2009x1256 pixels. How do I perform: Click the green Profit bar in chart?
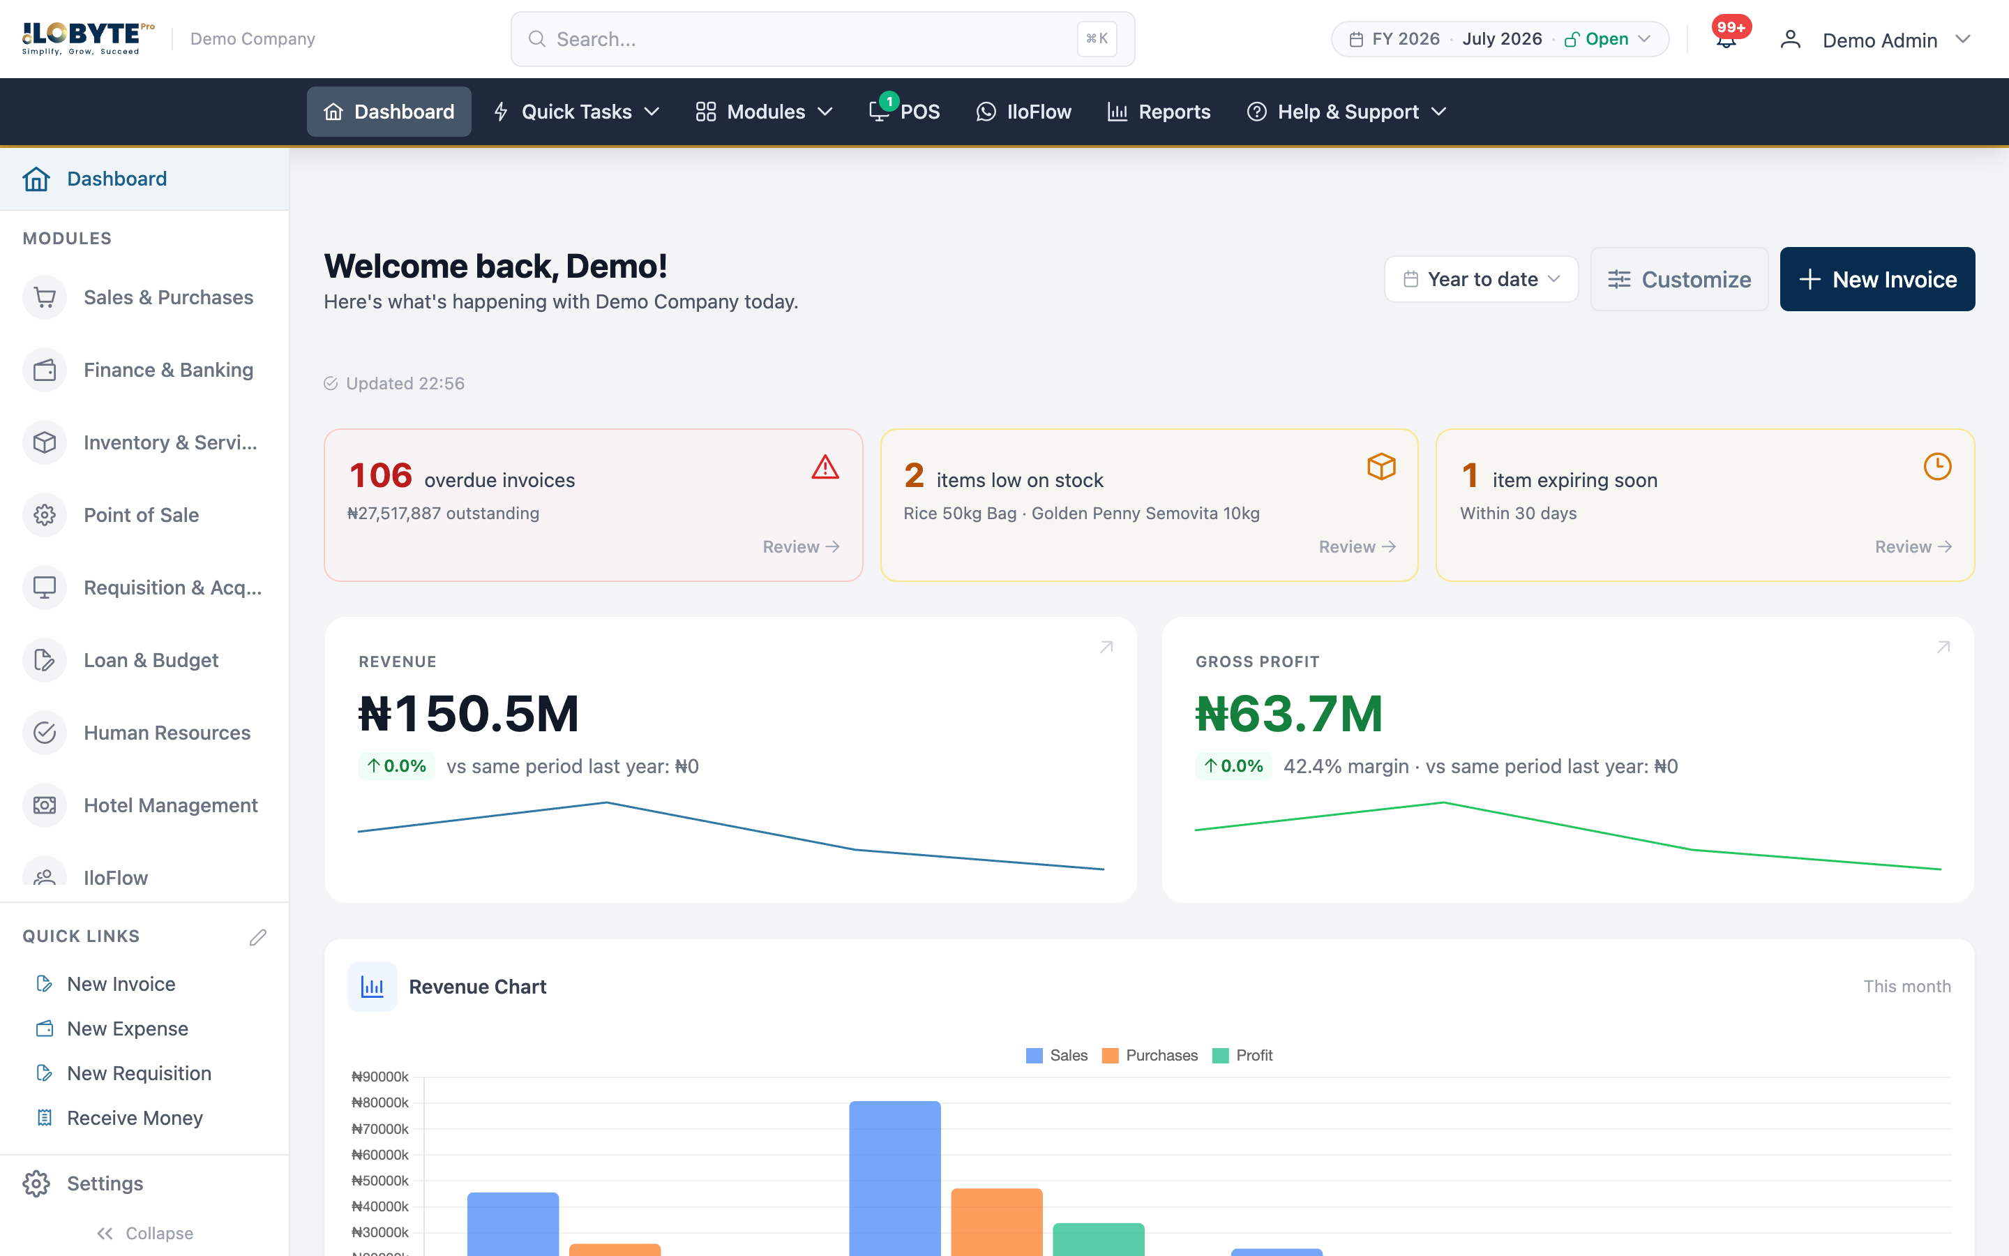(x=1098, y=1239)
